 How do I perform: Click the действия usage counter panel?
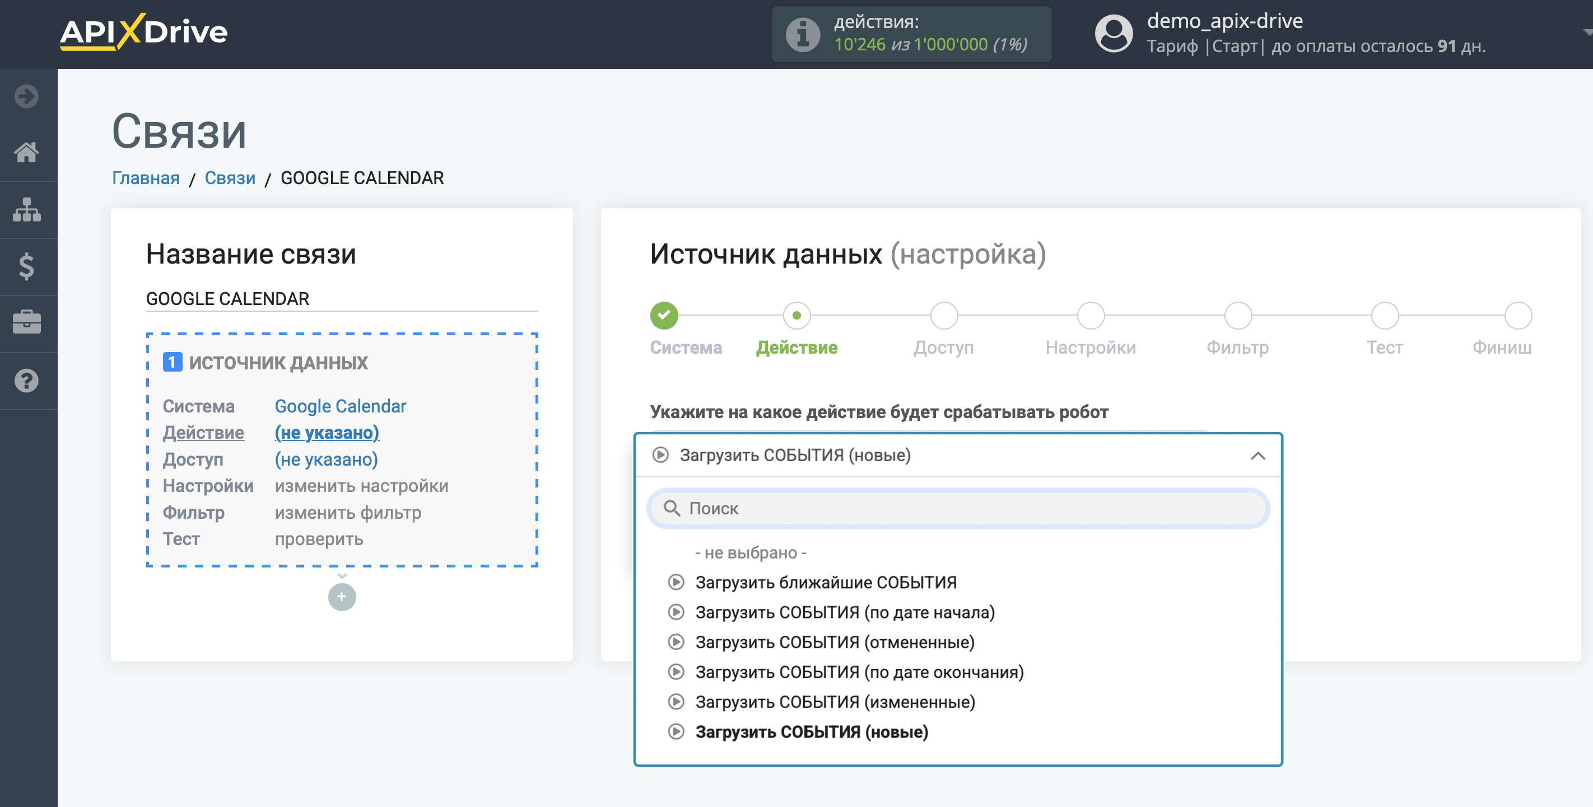pyautogui.click(x=911, y=34)
